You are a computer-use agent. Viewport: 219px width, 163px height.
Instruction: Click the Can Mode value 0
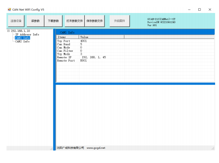(x=81, y=47)
